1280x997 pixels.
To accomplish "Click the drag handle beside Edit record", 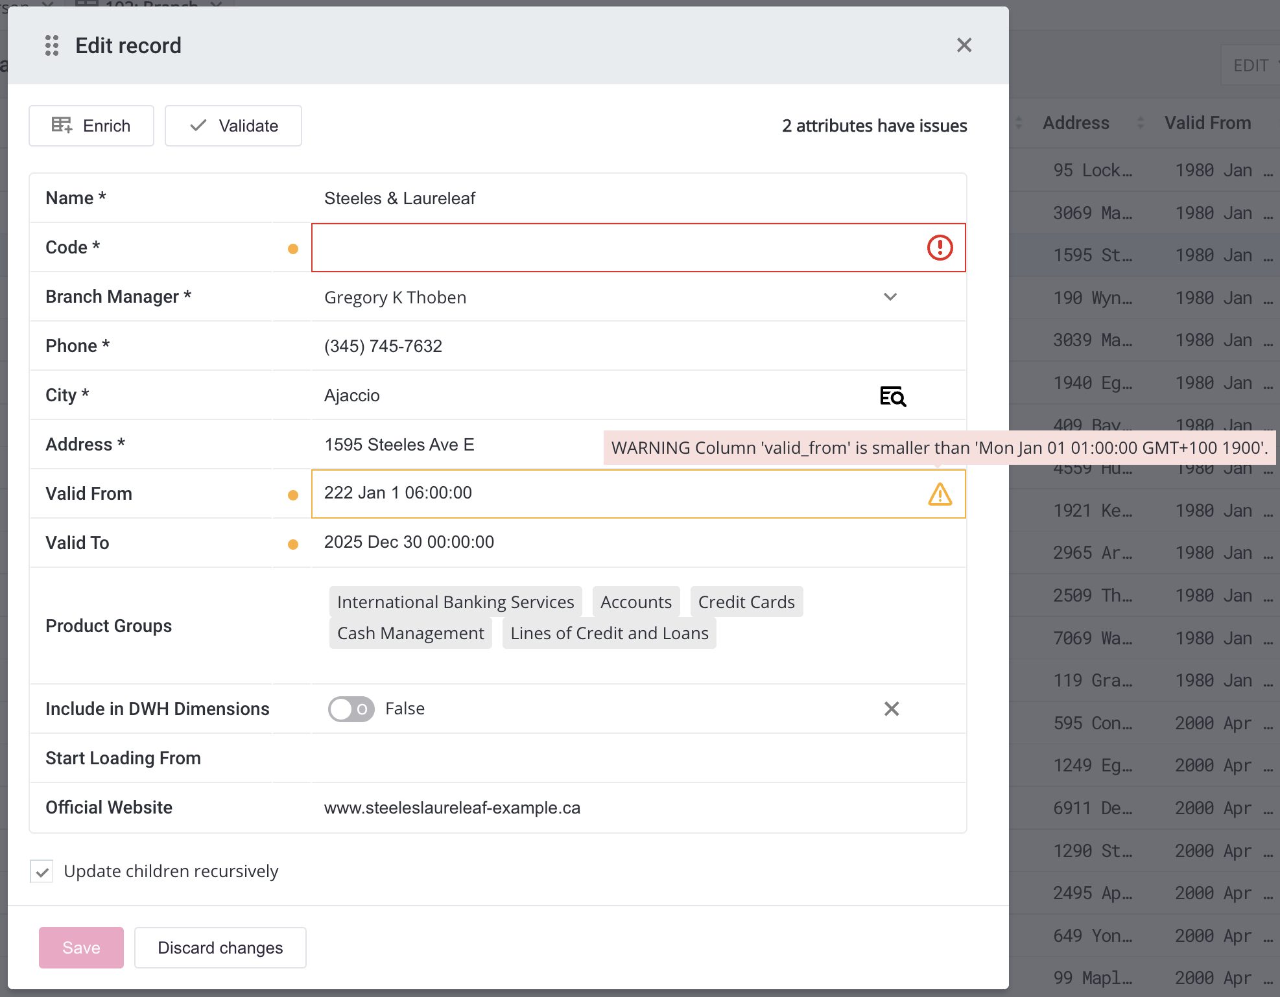I will 52,45.
